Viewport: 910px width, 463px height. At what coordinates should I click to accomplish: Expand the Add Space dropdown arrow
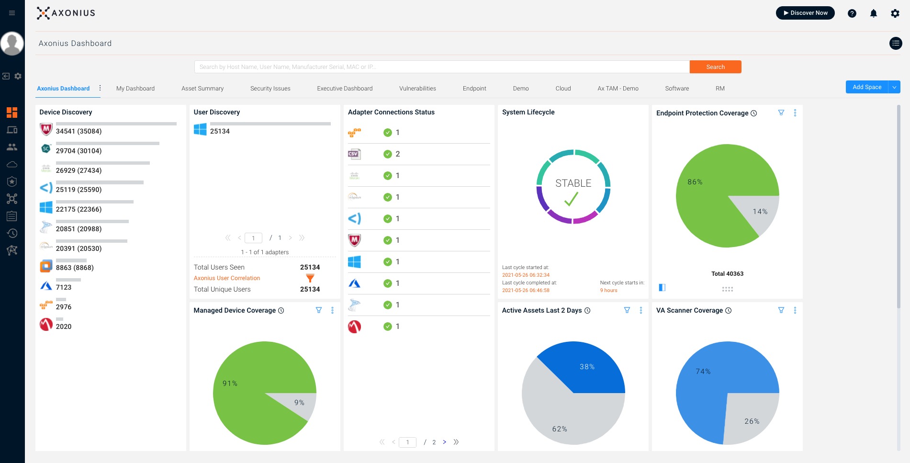[894, 87]
